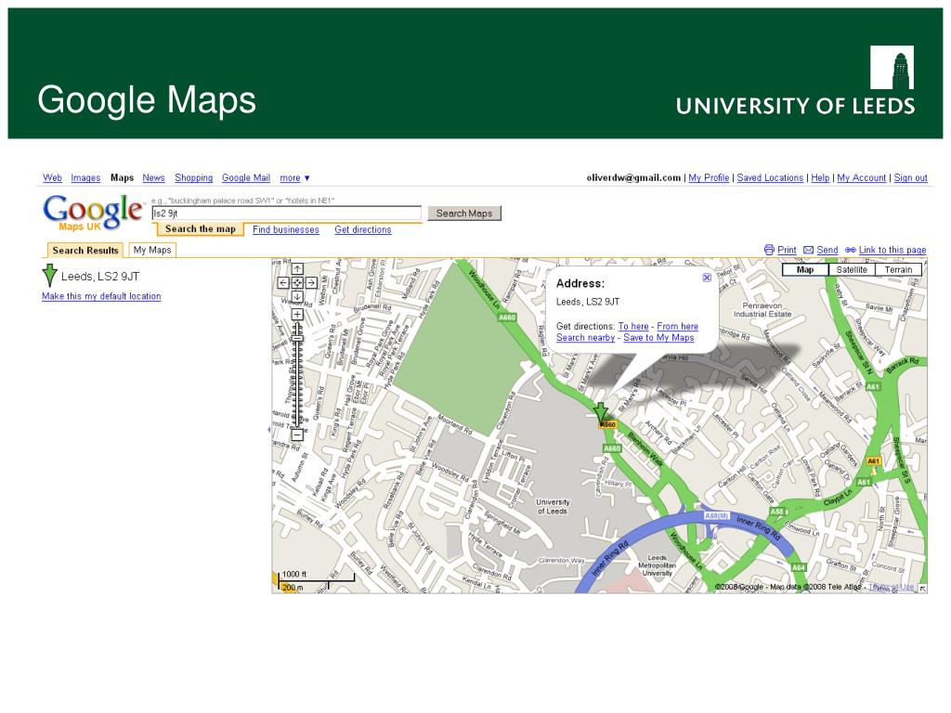Viewport: 951px width, 713px height.
Task: Click the Google Maps UK logo
Action: pos(94,213)
